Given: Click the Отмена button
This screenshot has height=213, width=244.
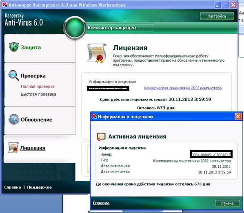Looking at the screenshot, I should [x=227, y=203].
